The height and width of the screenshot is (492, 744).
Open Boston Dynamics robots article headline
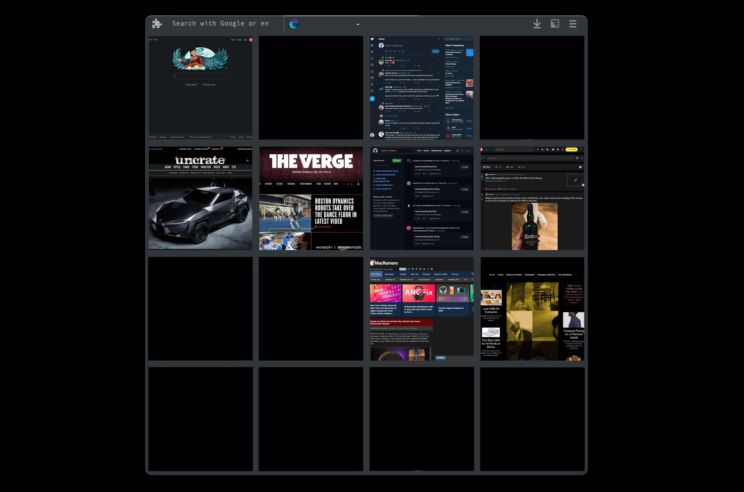pyautogui.click(x=335, y=211)
